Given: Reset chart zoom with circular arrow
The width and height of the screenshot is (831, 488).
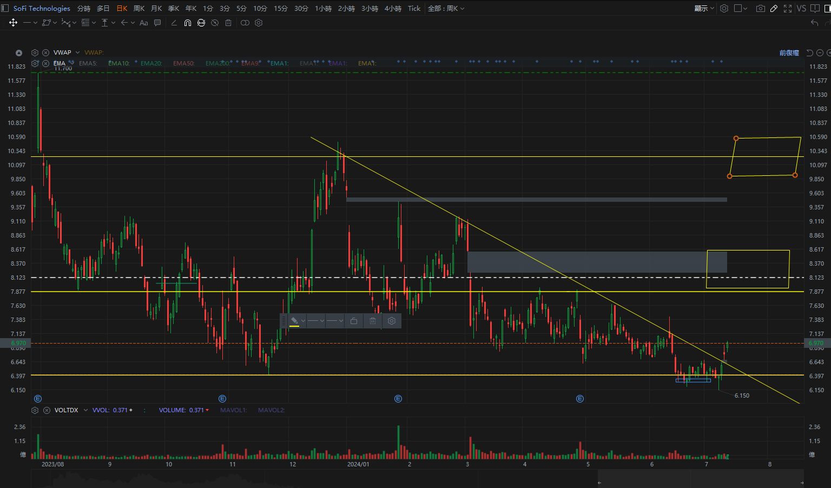Looking at the screenshot, I should (810, 52).
